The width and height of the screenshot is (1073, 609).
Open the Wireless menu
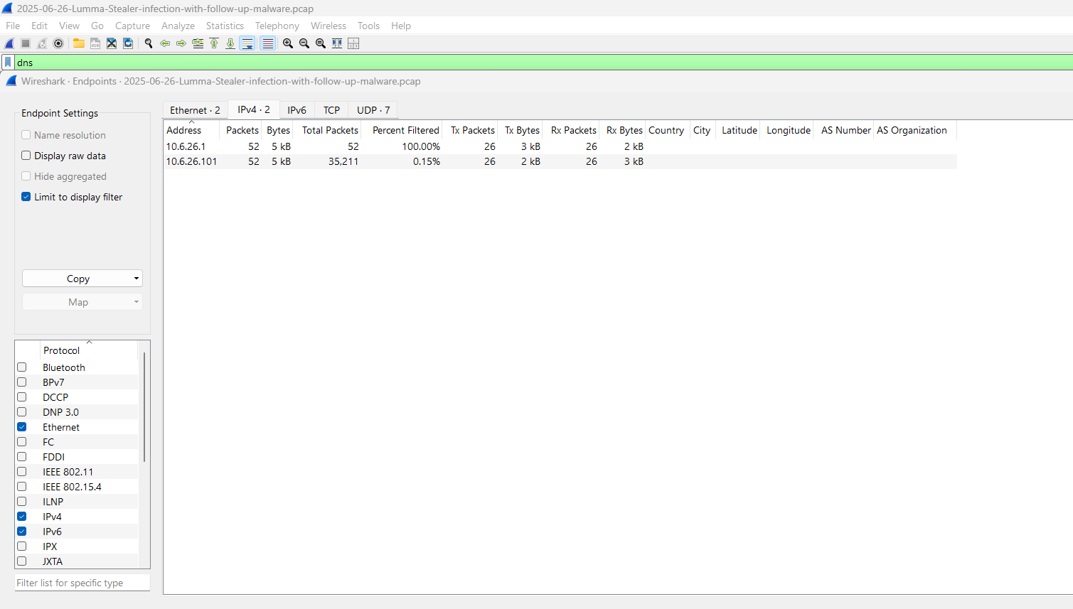click(329, 26)
